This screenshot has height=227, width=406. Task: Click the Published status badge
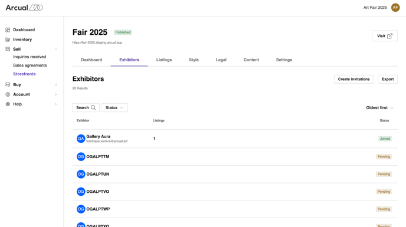coord(123,32)
